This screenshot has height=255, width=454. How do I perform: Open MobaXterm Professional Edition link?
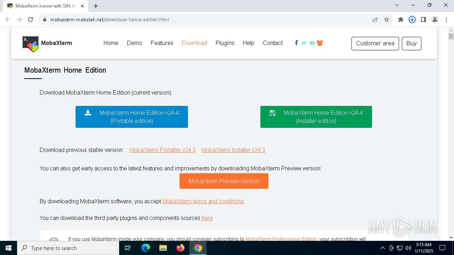pos(281,239)
